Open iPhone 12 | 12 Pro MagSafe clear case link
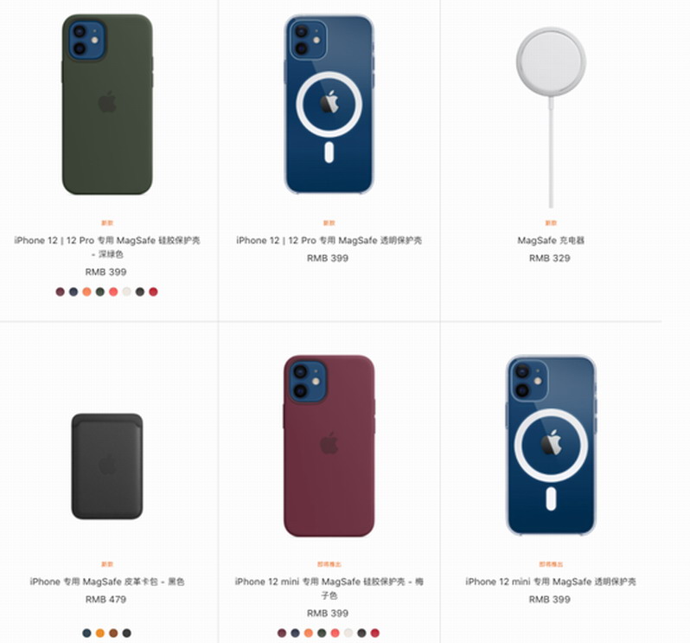The height and width of the screenshot is (643, 690). 329,241
